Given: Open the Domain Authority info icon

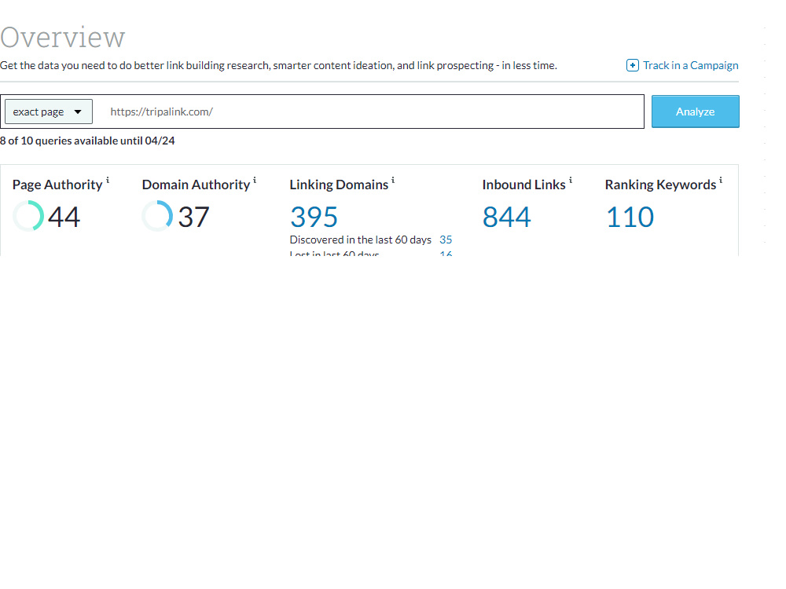Looking at the screenshot, I should pos(255,180).
